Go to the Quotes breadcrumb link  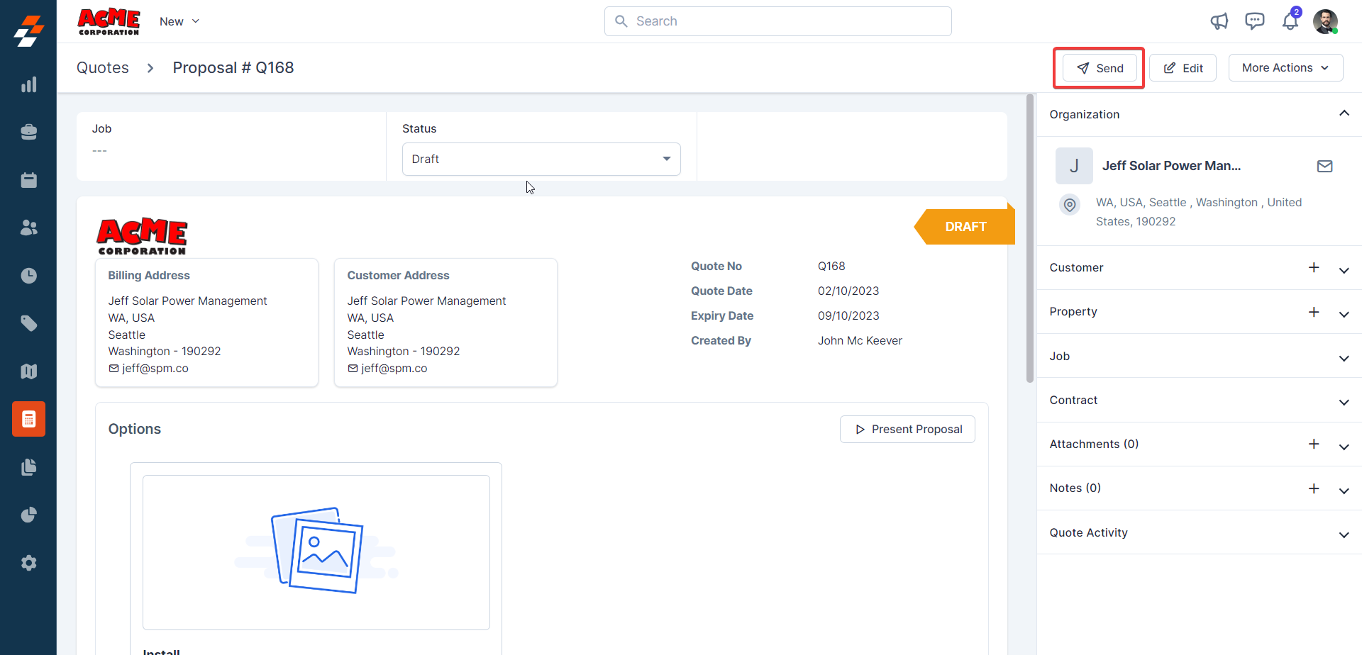pos(103,68)
